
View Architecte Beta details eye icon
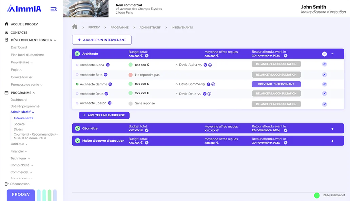(x=105, y=75)
